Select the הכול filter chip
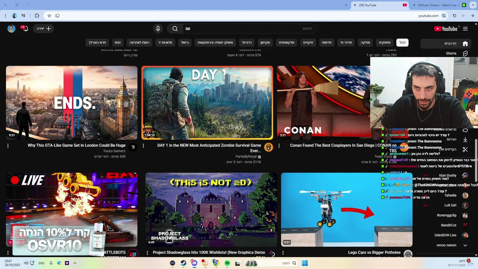478x269 pixels. [402, 43]
